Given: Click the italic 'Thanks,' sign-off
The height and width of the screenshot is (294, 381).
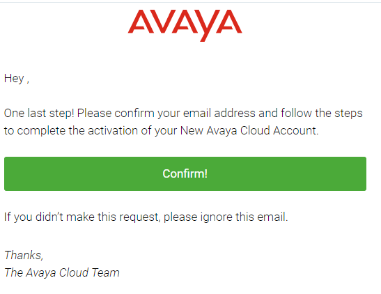Looking at the screenshot, I should click(x=24, y=256).
